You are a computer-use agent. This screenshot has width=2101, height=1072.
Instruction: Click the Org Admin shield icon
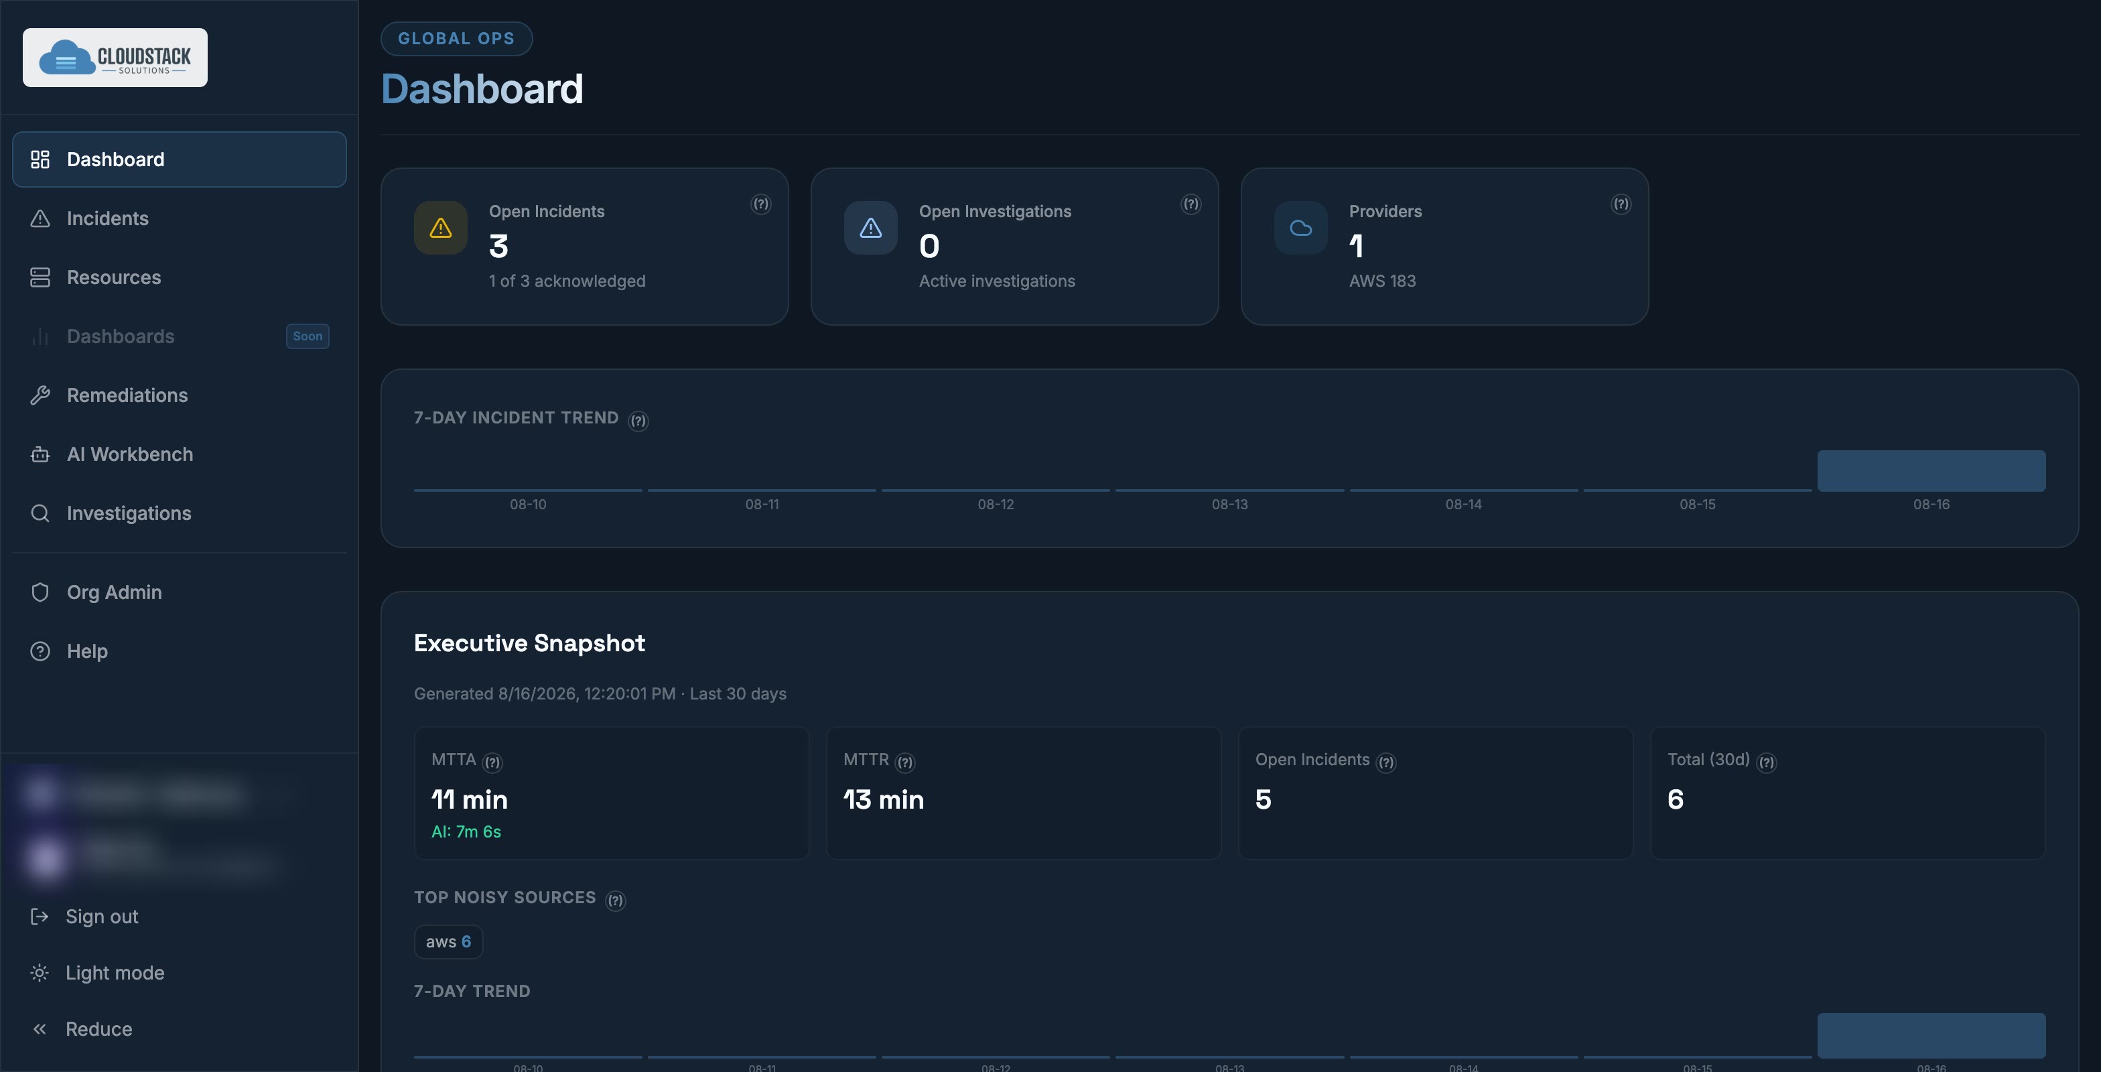click(x=40, y=592)
